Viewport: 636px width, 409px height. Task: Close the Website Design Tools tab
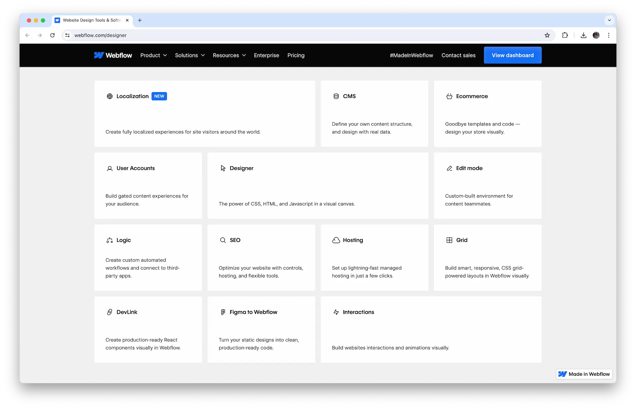click(127, 20)
